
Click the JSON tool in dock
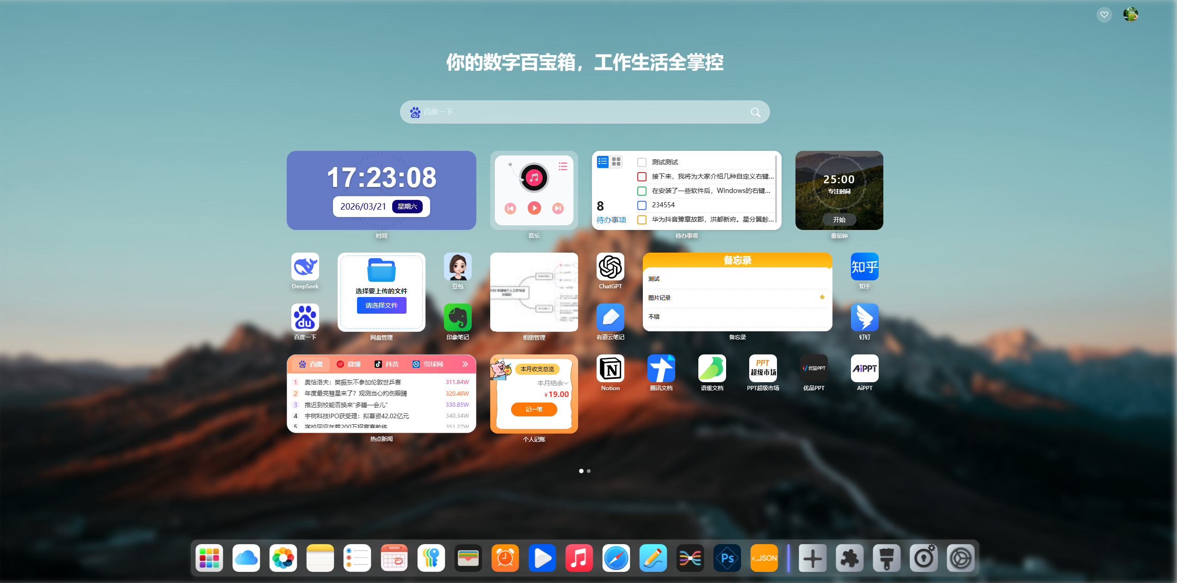tap(764, 558)
